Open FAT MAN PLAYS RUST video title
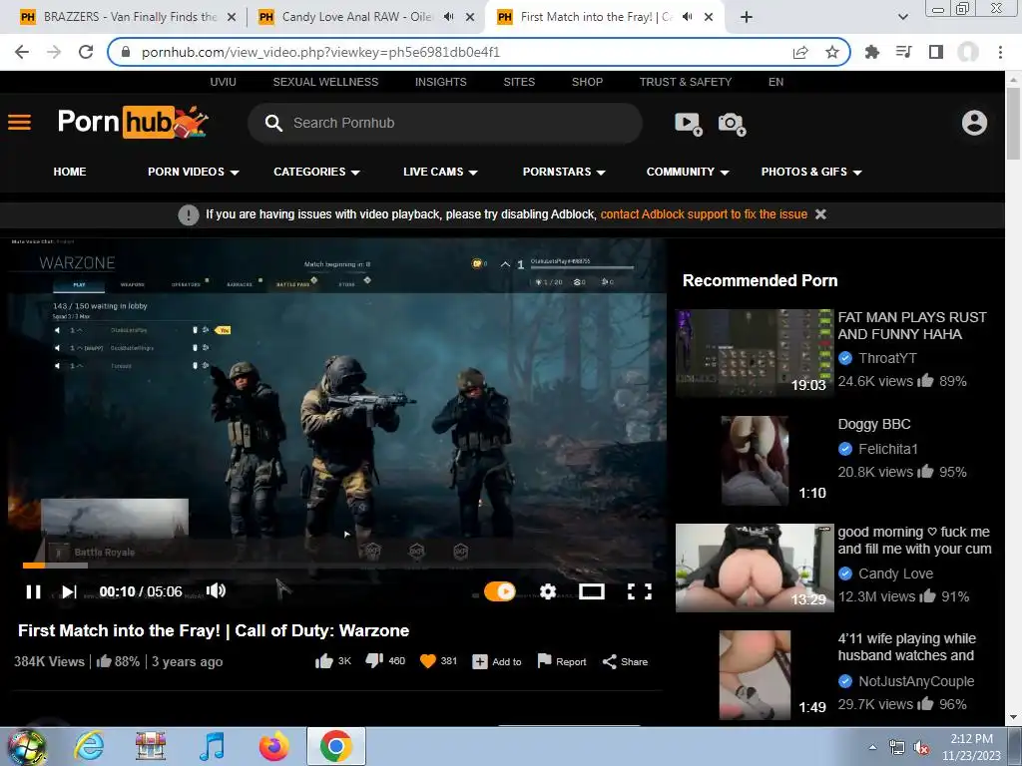1022x766 pixels. [x=912, y=326]
